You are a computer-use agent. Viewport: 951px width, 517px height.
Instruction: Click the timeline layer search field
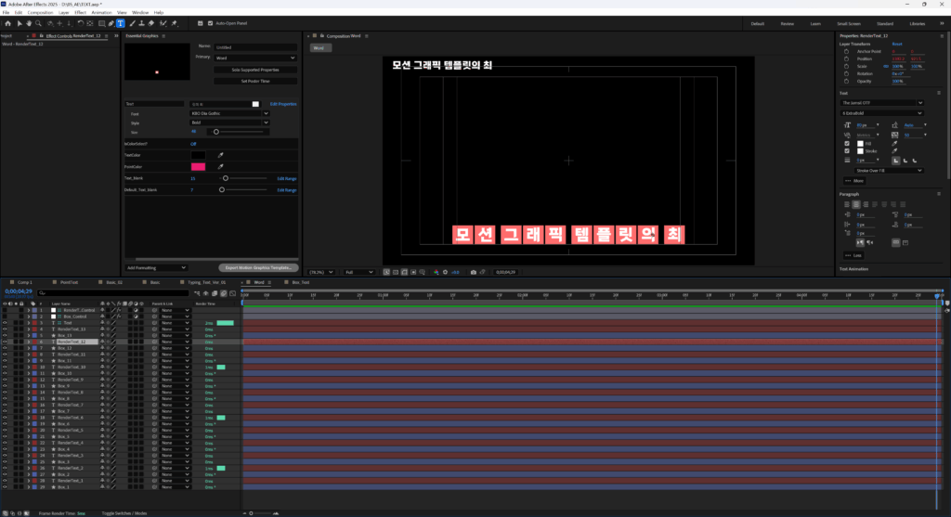pos(112,293)
